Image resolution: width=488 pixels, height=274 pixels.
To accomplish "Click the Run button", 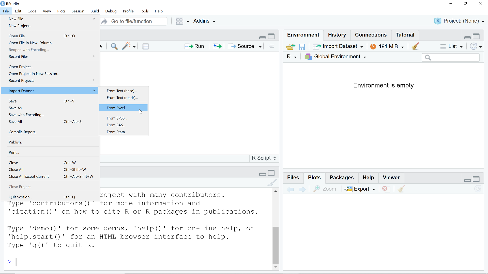I will click(x=194, y=46).
